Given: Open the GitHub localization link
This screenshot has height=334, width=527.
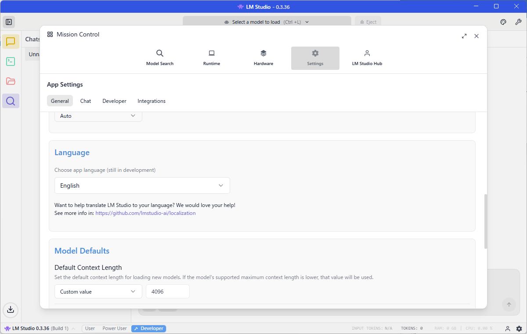Looking at the screenshot, I should coord(145,213).
